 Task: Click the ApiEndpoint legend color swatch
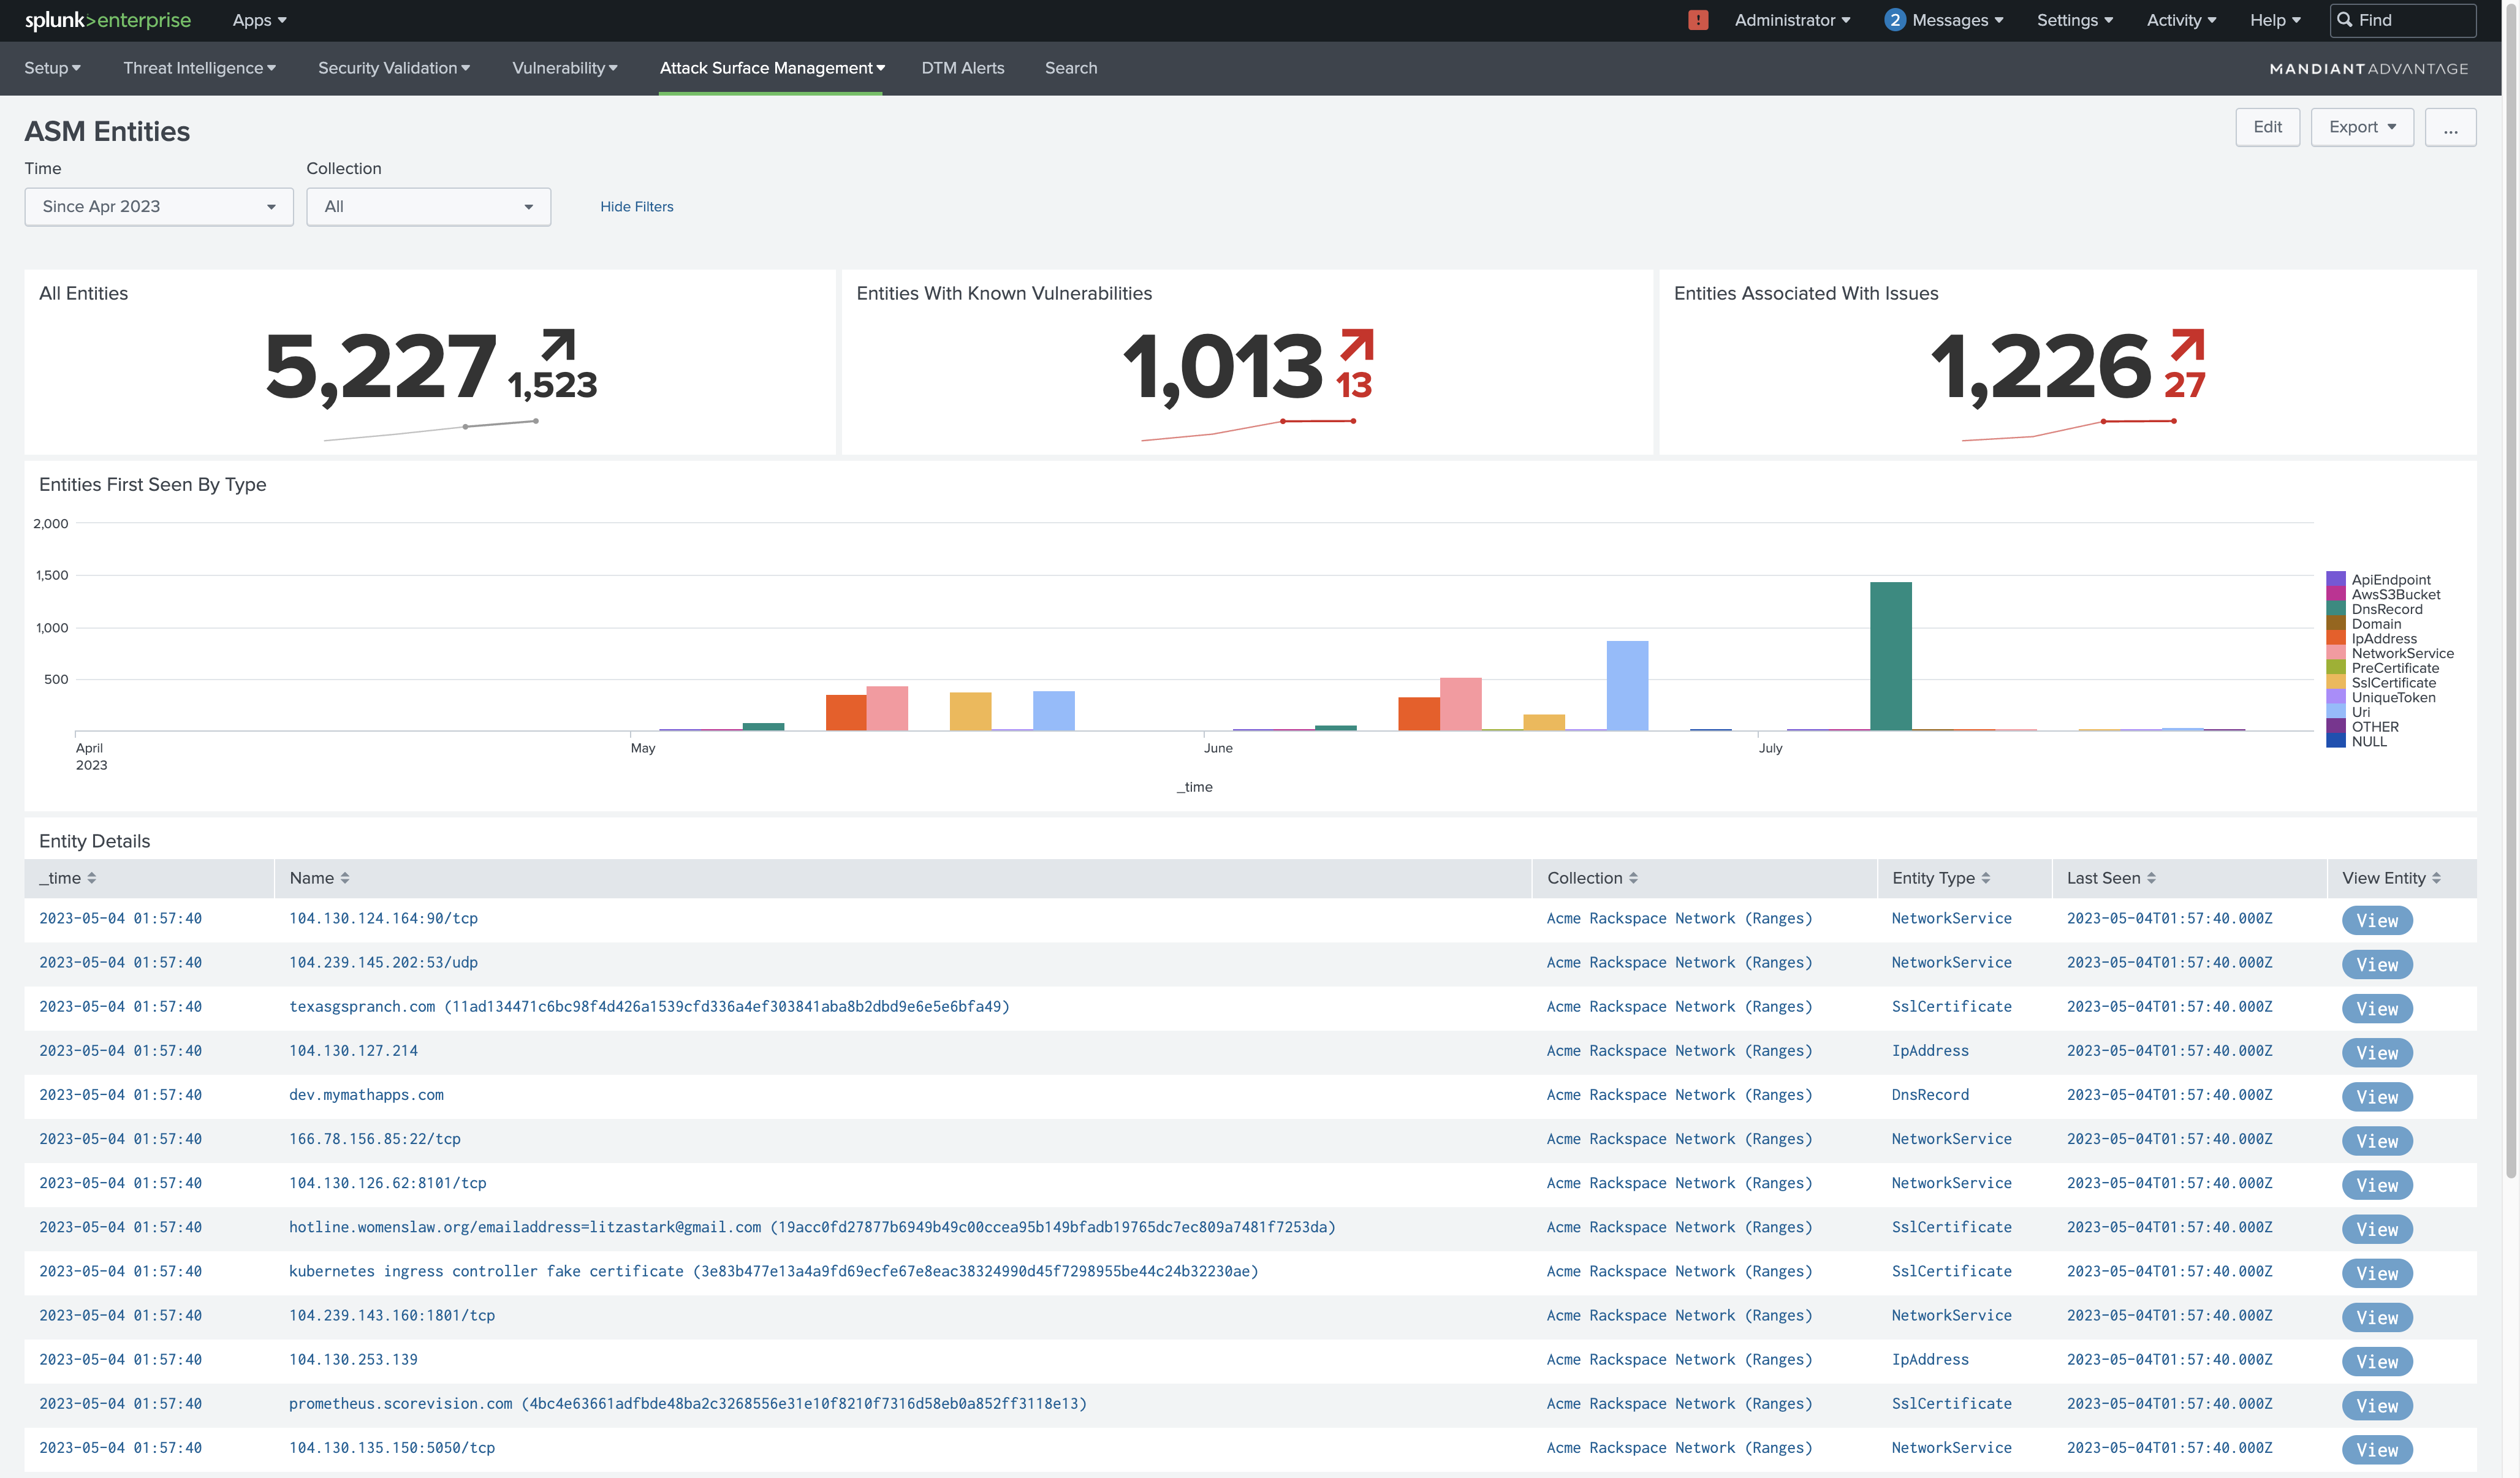[x=2335, y=579]
